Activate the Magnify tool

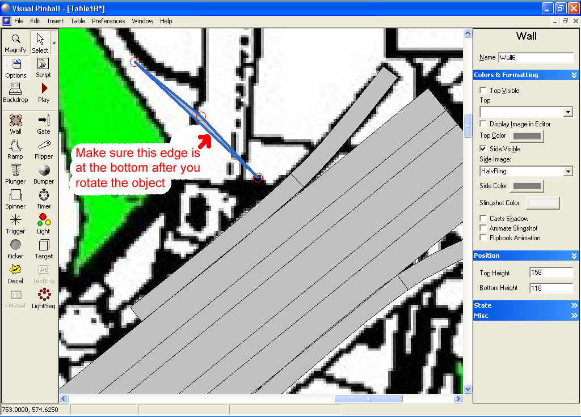16,42
